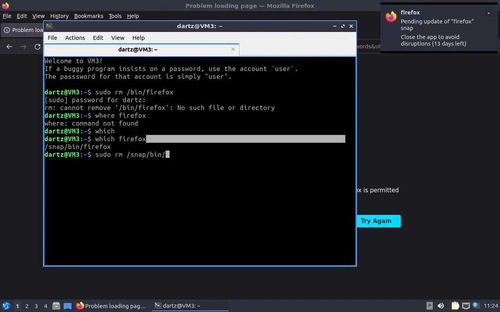Screen dimensions: 500x312
Task: Close the terminal window
Action: pyautogui.click(x=351, y=26)
